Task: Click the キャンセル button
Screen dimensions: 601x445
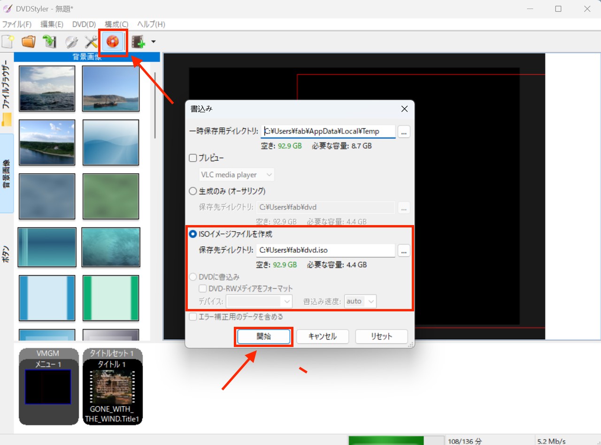Action: [323, 336]
